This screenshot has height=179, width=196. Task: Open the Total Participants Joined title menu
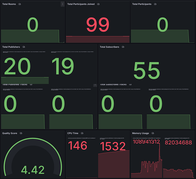(81, 4)
